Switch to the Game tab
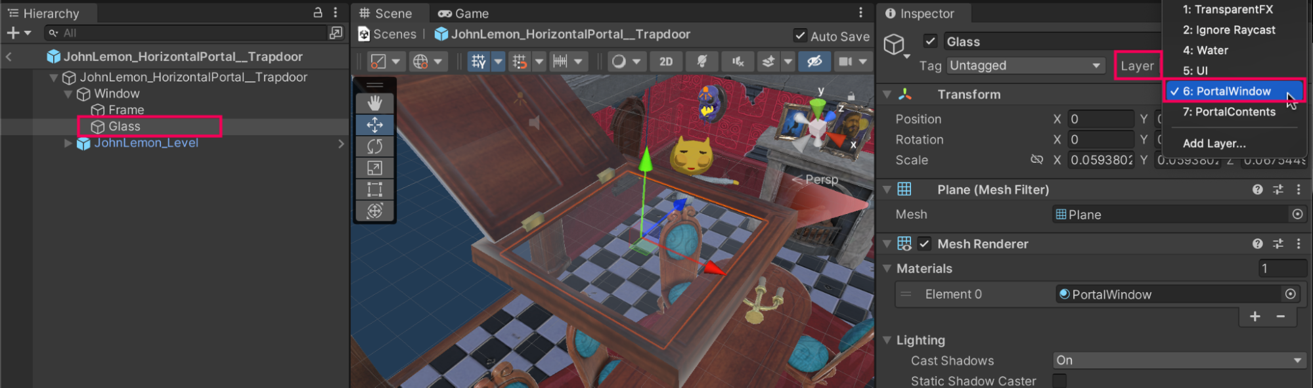Screen dimensions: 1313x388 tap(464, 13)
